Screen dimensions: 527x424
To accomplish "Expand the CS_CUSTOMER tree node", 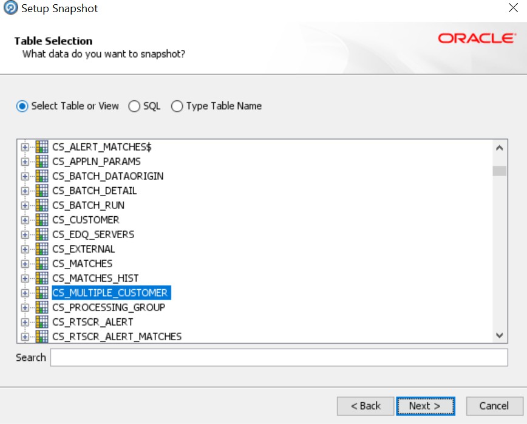I will pos(24,221).
